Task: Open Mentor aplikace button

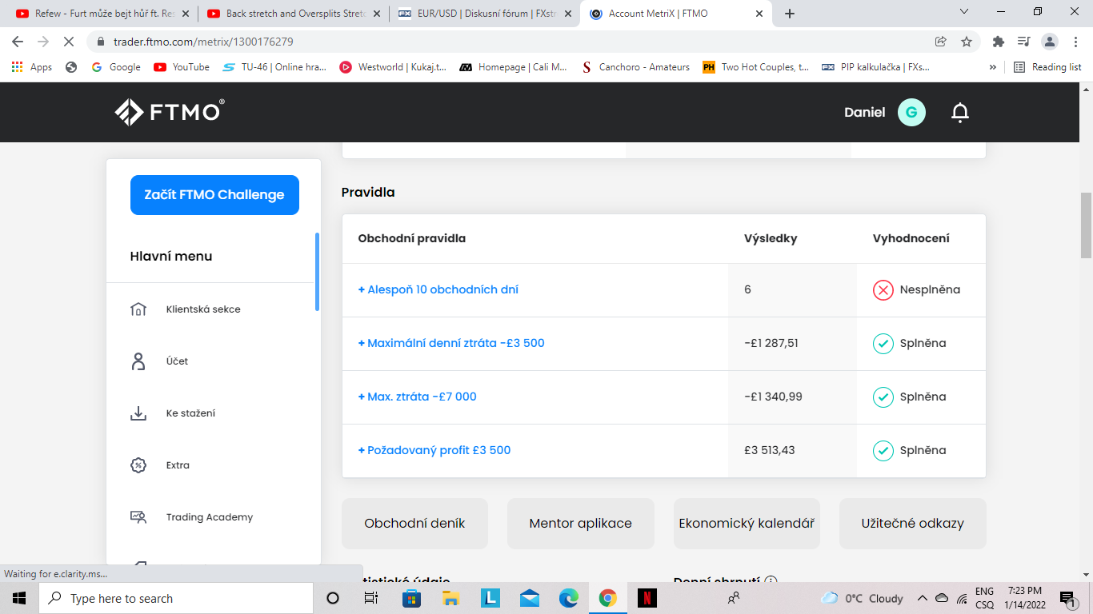Action: [x=581, y=524]
